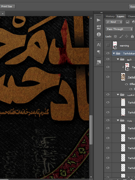Click the warning layer thumbnail
Screen dimensions: 135x180
point(115,45)
